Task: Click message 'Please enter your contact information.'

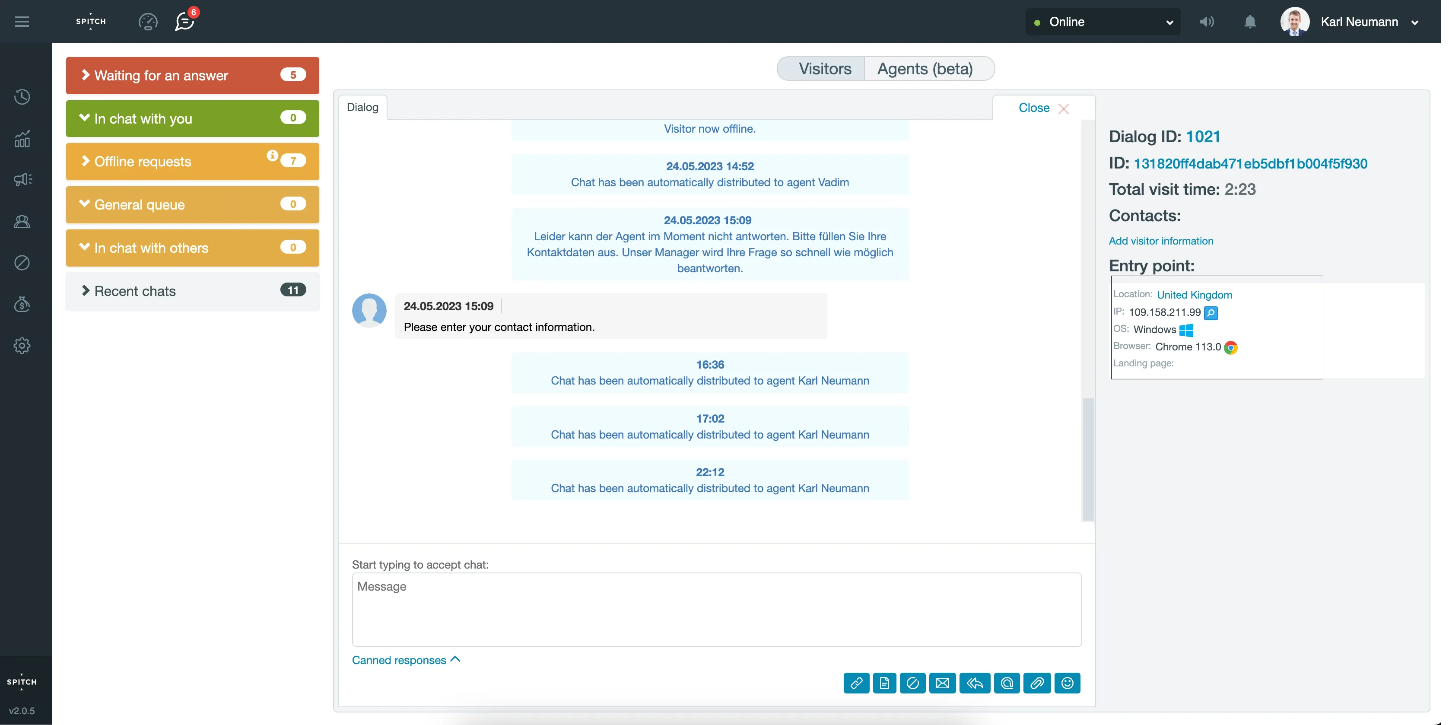Action: pyautogui.click(x=499, y=327)
